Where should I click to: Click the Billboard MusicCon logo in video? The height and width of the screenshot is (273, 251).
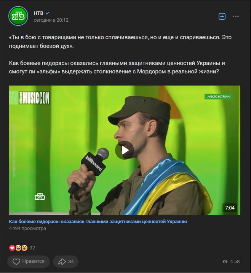[30, 98]
